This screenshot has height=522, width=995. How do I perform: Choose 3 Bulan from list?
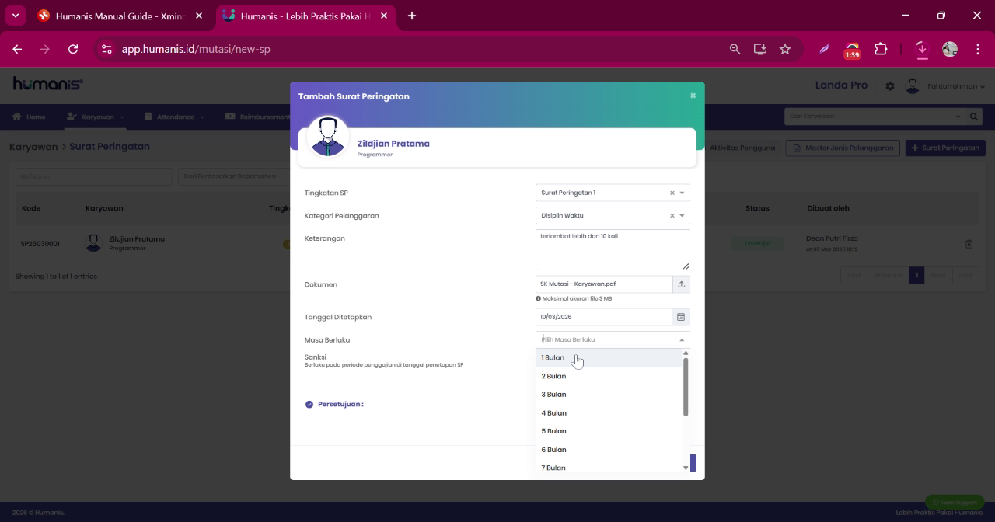tap(609, 395)
